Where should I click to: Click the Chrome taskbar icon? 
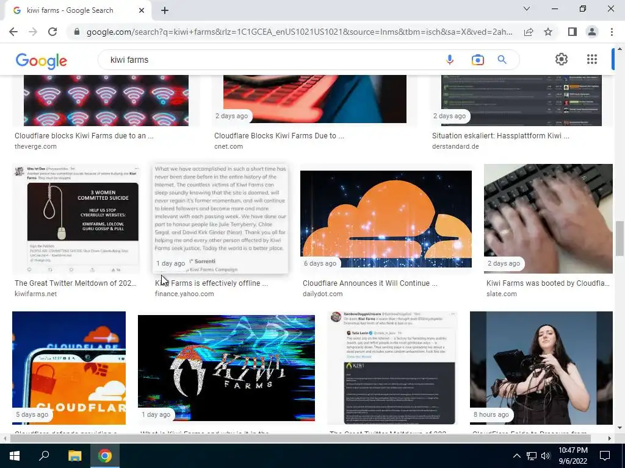pyautogui.click(x=105, y=456)
